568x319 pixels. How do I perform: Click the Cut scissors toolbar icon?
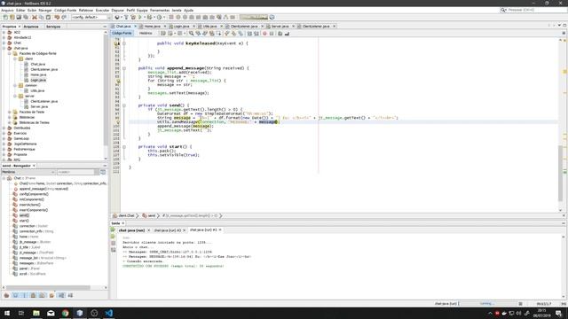click(35, 17)
